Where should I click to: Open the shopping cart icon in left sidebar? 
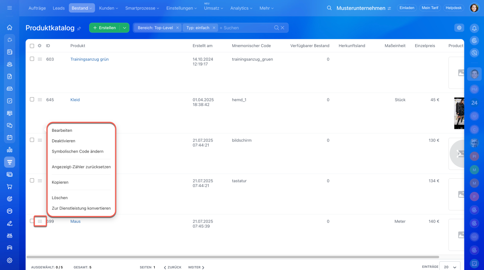click(9, 186)
